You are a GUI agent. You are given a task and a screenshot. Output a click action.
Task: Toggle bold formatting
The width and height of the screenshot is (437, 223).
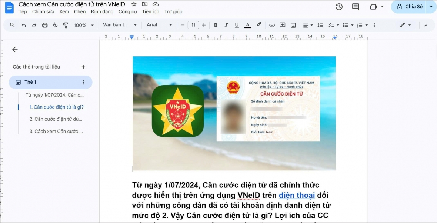click(216, 25)
